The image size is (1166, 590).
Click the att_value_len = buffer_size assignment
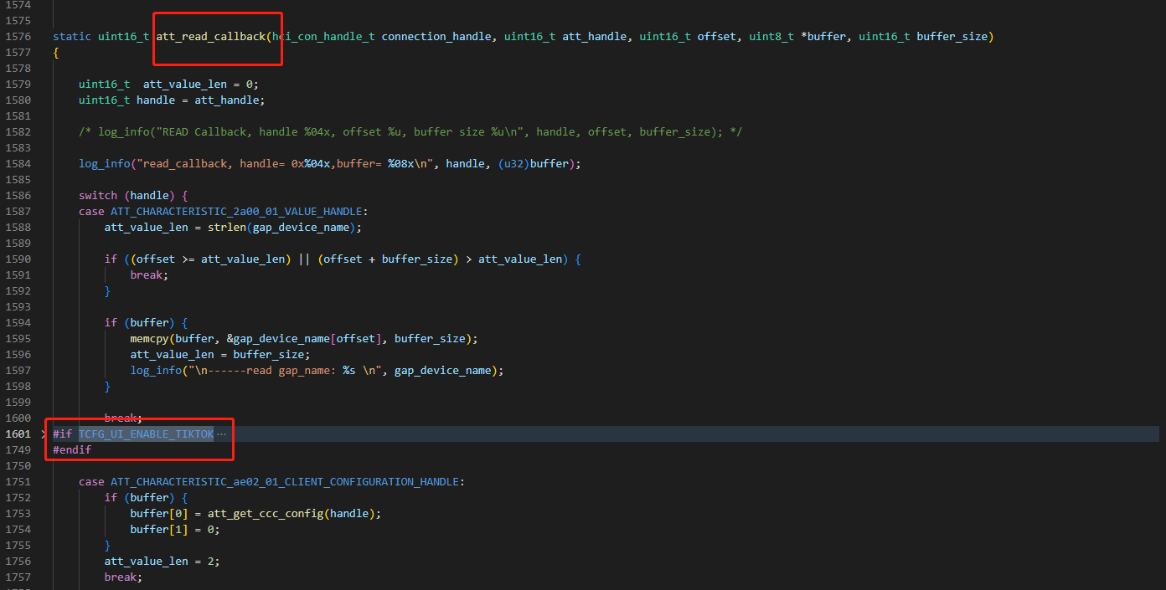(220, 354)
